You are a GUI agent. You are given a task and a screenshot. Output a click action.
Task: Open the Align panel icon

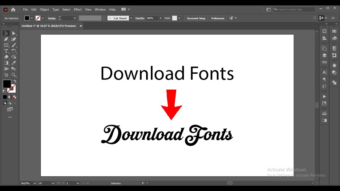pyautogui.click(x=324, y=38)
